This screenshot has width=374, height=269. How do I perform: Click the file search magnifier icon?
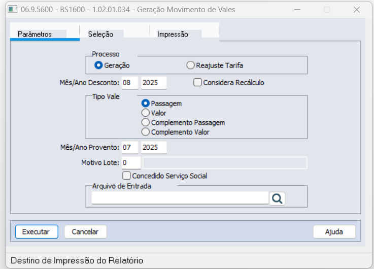pyautogui.click(x=277, y=198)
